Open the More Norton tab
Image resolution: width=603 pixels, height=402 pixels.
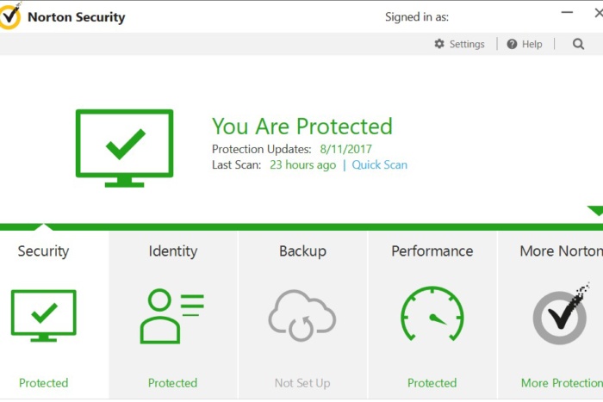point(562,251)
